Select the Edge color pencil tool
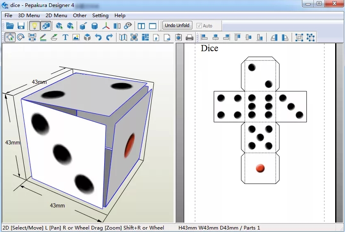 click(x=54, y=37)
